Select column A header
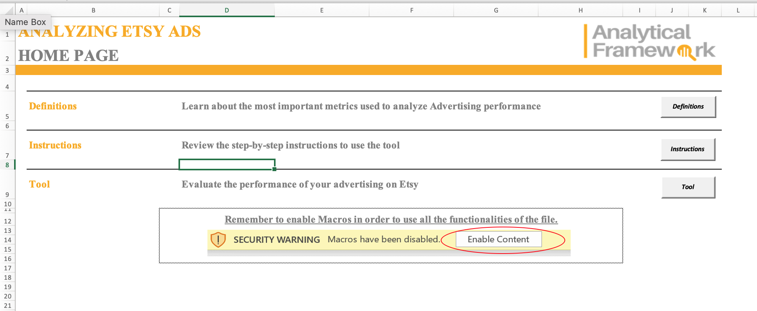The height and width of the screenshot is (311, 757). pos(22,11)
